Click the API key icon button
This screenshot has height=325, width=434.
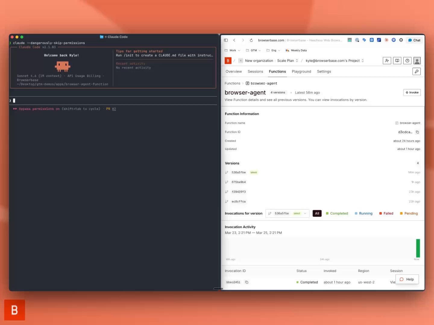[x=416, y=71]
